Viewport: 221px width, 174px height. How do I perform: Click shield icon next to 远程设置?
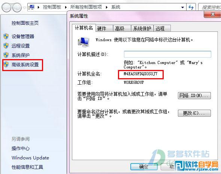pyautogui.click(x=6, y=46)
